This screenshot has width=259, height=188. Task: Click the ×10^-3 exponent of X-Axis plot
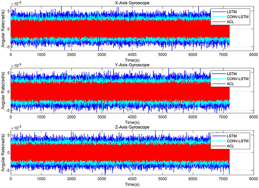[x=16, y=4]
